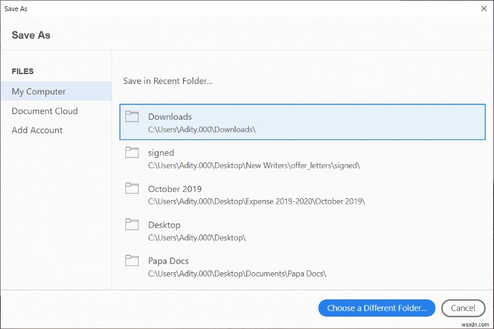Click path C:\Users\Adity.000\Downloads\

point(202,130)
